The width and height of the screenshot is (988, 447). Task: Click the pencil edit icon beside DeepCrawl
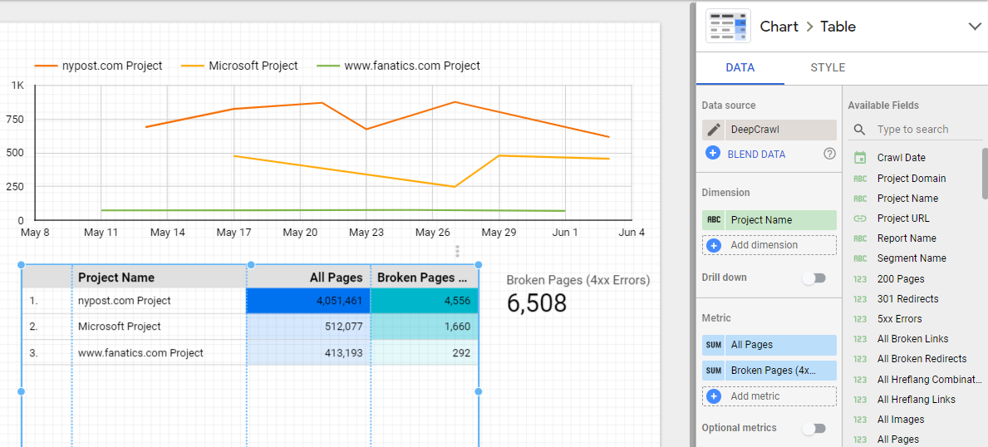click(x=713, y=130)
